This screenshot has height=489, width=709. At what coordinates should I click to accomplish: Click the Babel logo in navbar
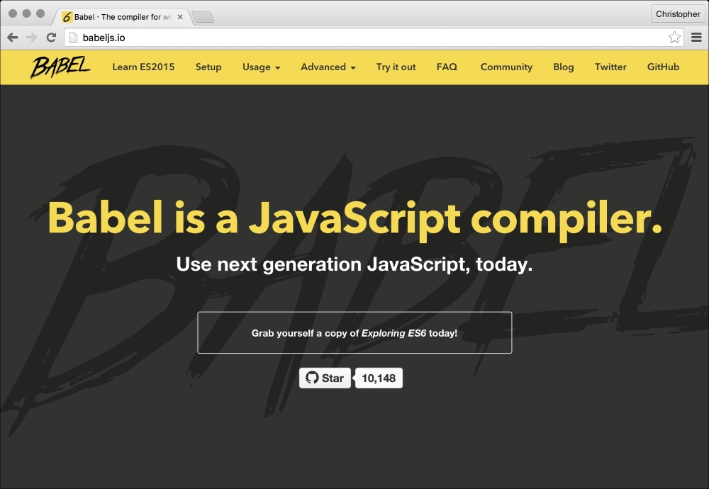[x=60, y=67]
